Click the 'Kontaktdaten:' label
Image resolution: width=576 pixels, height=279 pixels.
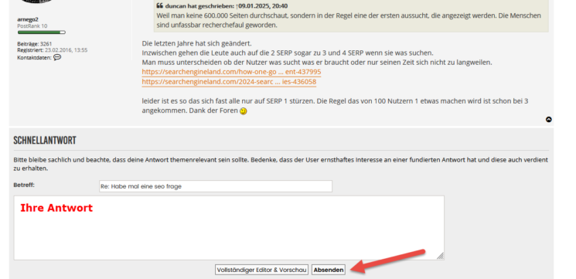(34, 58)
